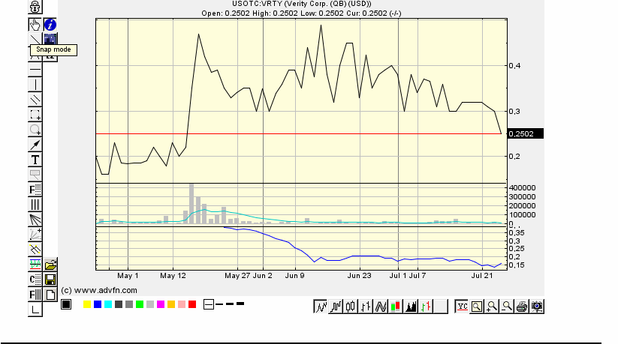Click the 400000 volume axis label

tap(522, 188)
